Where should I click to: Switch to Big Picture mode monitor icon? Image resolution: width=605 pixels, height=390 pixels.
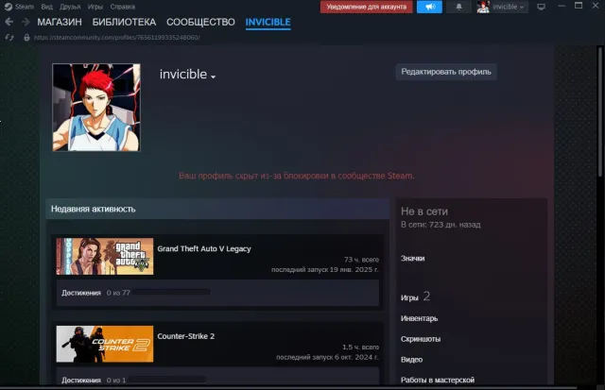pos(542,7)
